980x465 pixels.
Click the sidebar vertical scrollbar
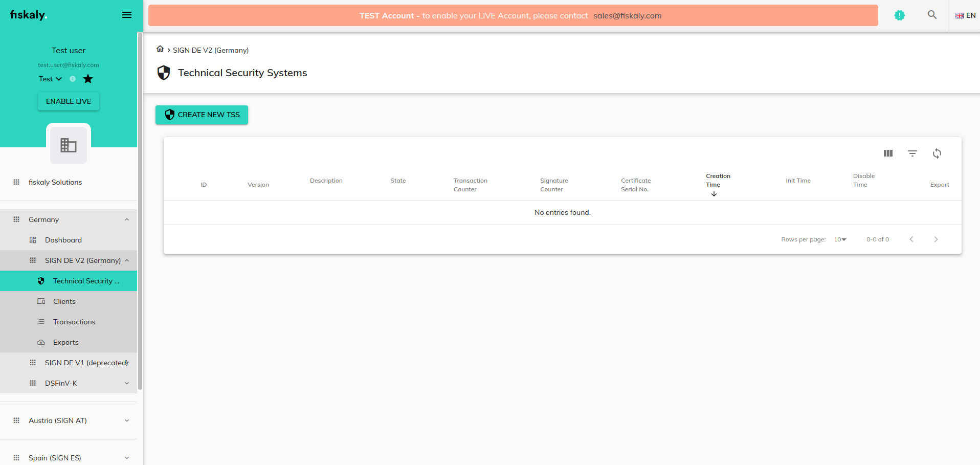[x=140, y=211]
